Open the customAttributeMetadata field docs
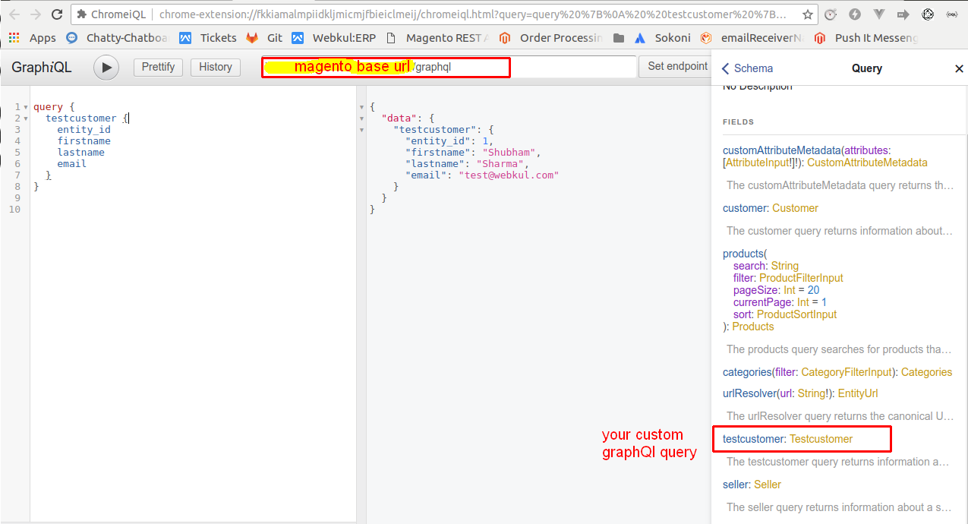 [781, 150]
